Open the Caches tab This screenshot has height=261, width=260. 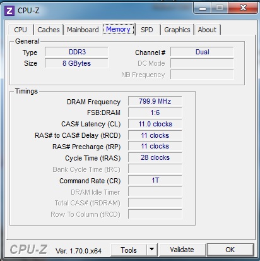(x=49, y=30)
